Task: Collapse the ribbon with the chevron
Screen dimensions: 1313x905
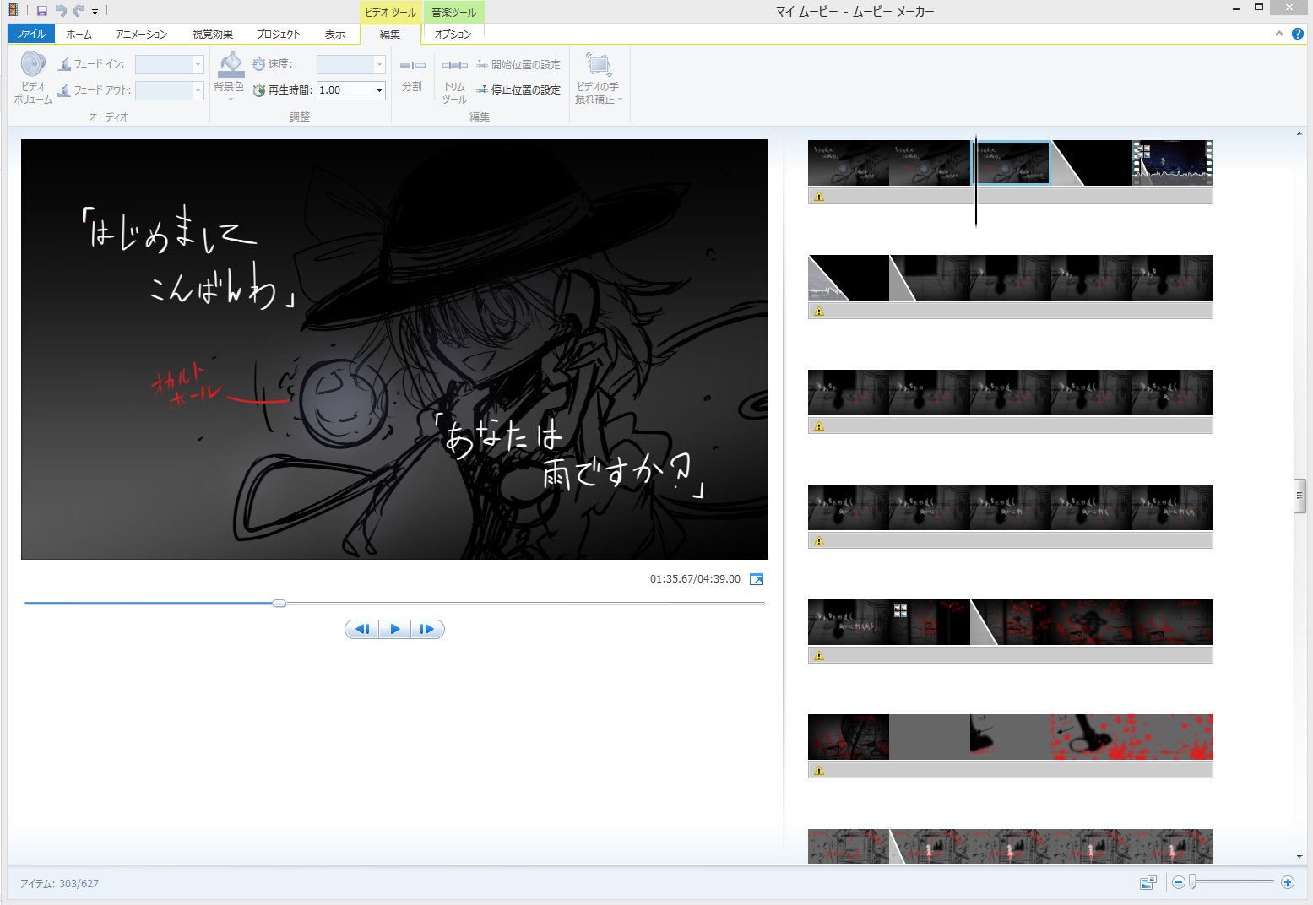Action: [x=1278, y=34]
